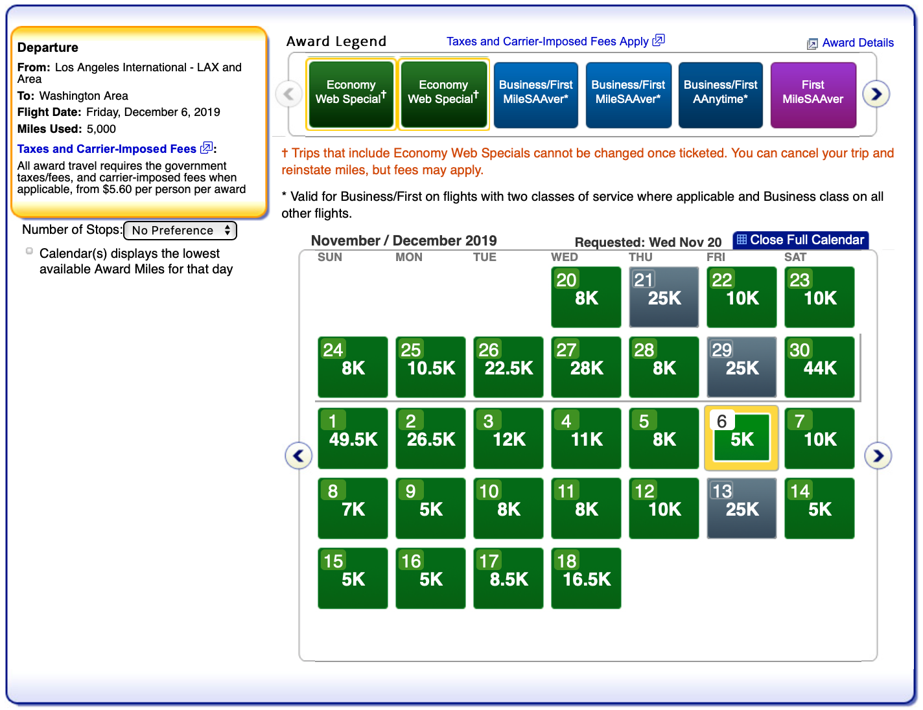Viewport: 923px width, 710px height.
Task: Advance calendar with the next arrow
Action: tap(878, 456)
